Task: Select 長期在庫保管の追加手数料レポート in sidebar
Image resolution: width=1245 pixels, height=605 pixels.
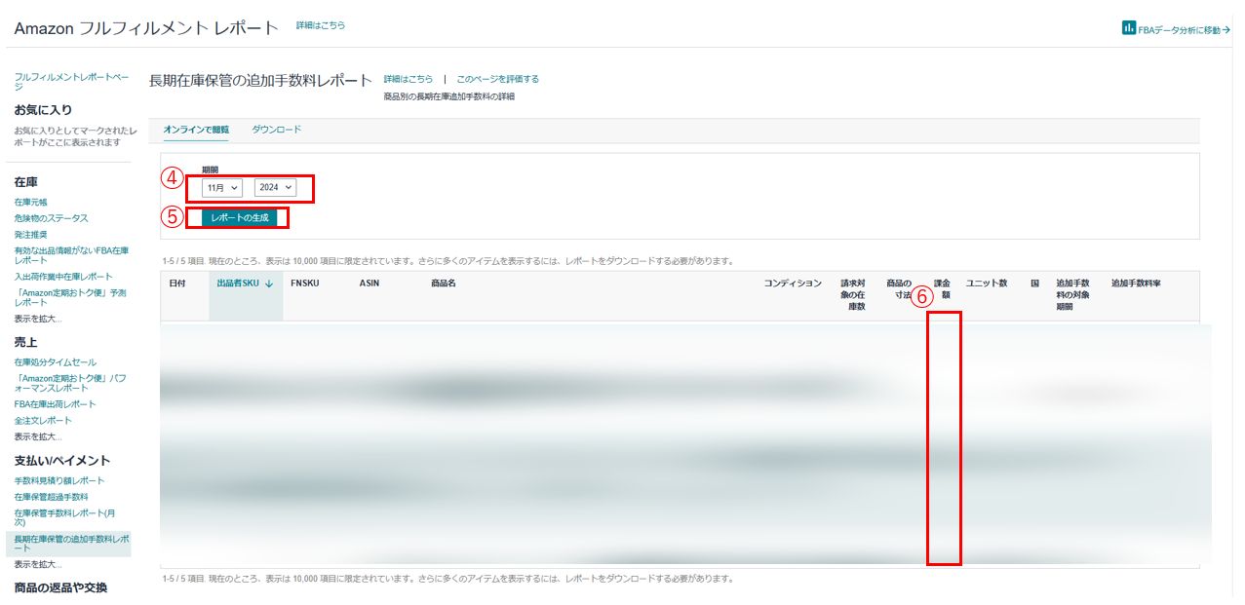Action: pyautogui.click(x=70, y=543)
